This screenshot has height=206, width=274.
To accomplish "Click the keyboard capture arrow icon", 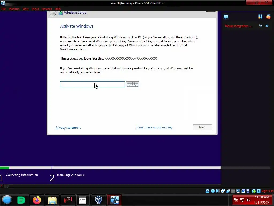I will 259,191.
